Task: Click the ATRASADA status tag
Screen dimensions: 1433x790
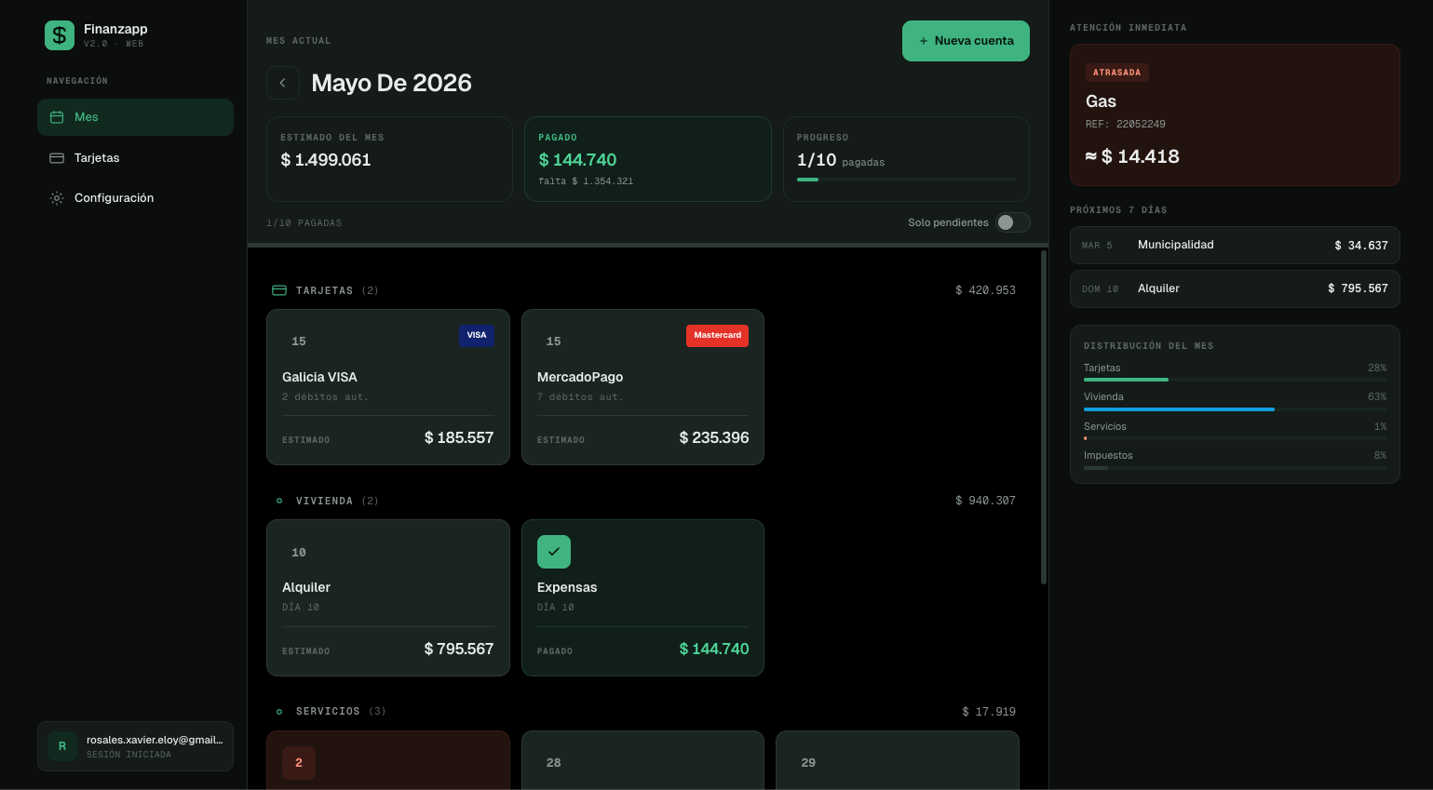Action: [x=1116, y=73]
